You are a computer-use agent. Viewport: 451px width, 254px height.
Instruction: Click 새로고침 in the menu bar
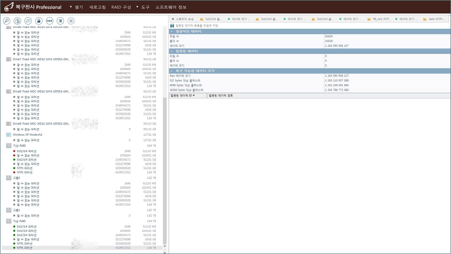point(97,7)
